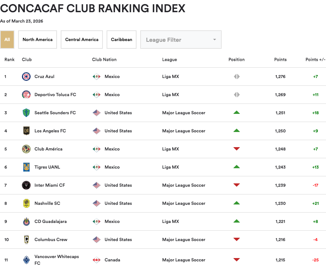Click the Cruz Azul club crest
Viewport: 326px width, 271px height.
(x=26, y=77)
